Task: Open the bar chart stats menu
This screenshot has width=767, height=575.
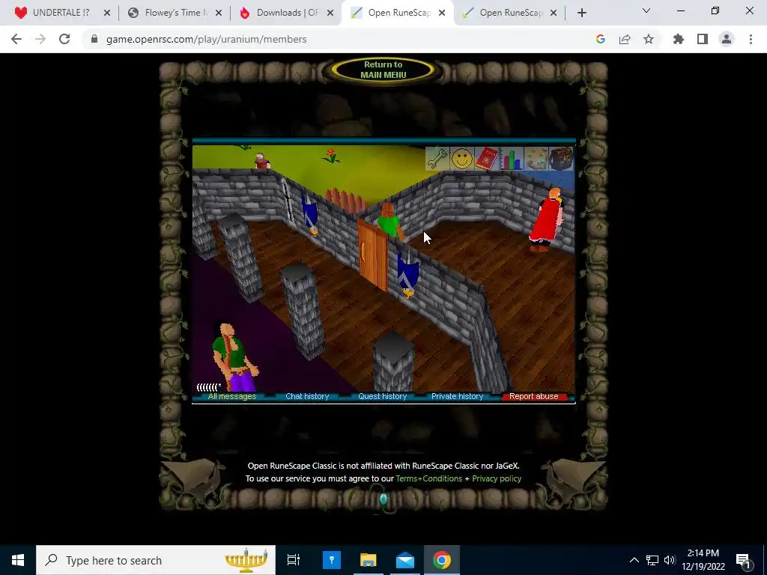Action: tap(512, 159)
